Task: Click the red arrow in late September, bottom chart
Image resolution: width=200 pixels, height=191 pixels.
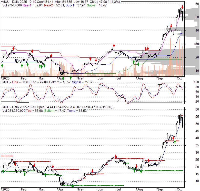Action: coord(173,138)
